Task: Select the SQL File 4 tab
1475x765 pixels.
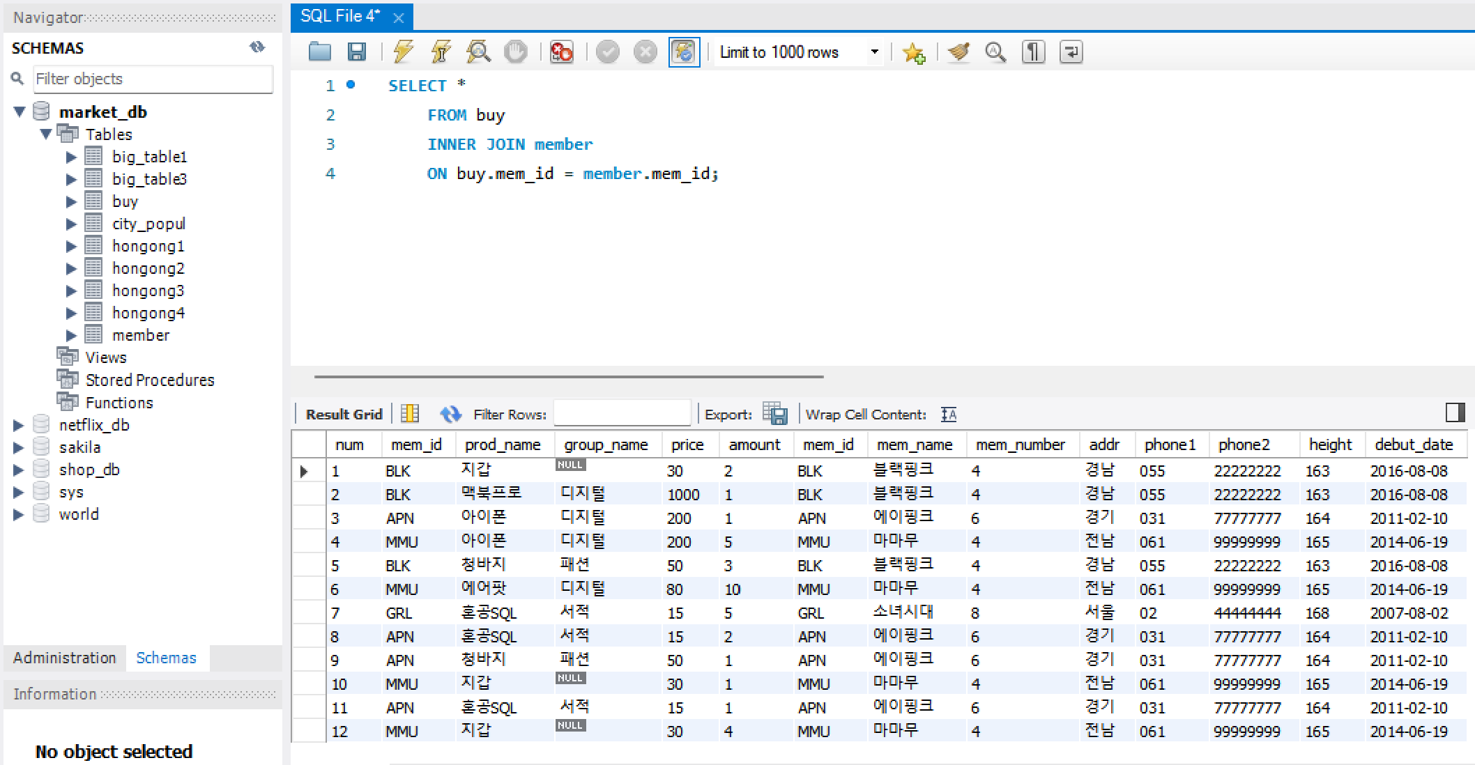Action: pos(342,17)
